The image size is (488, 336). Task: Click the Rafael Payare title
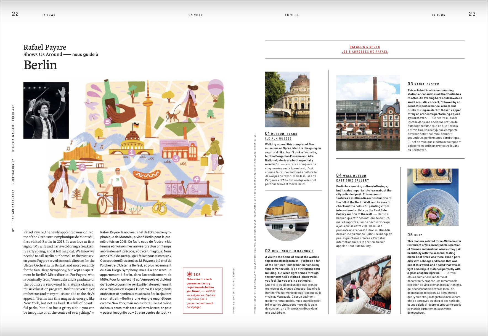(x=45, y=47)
